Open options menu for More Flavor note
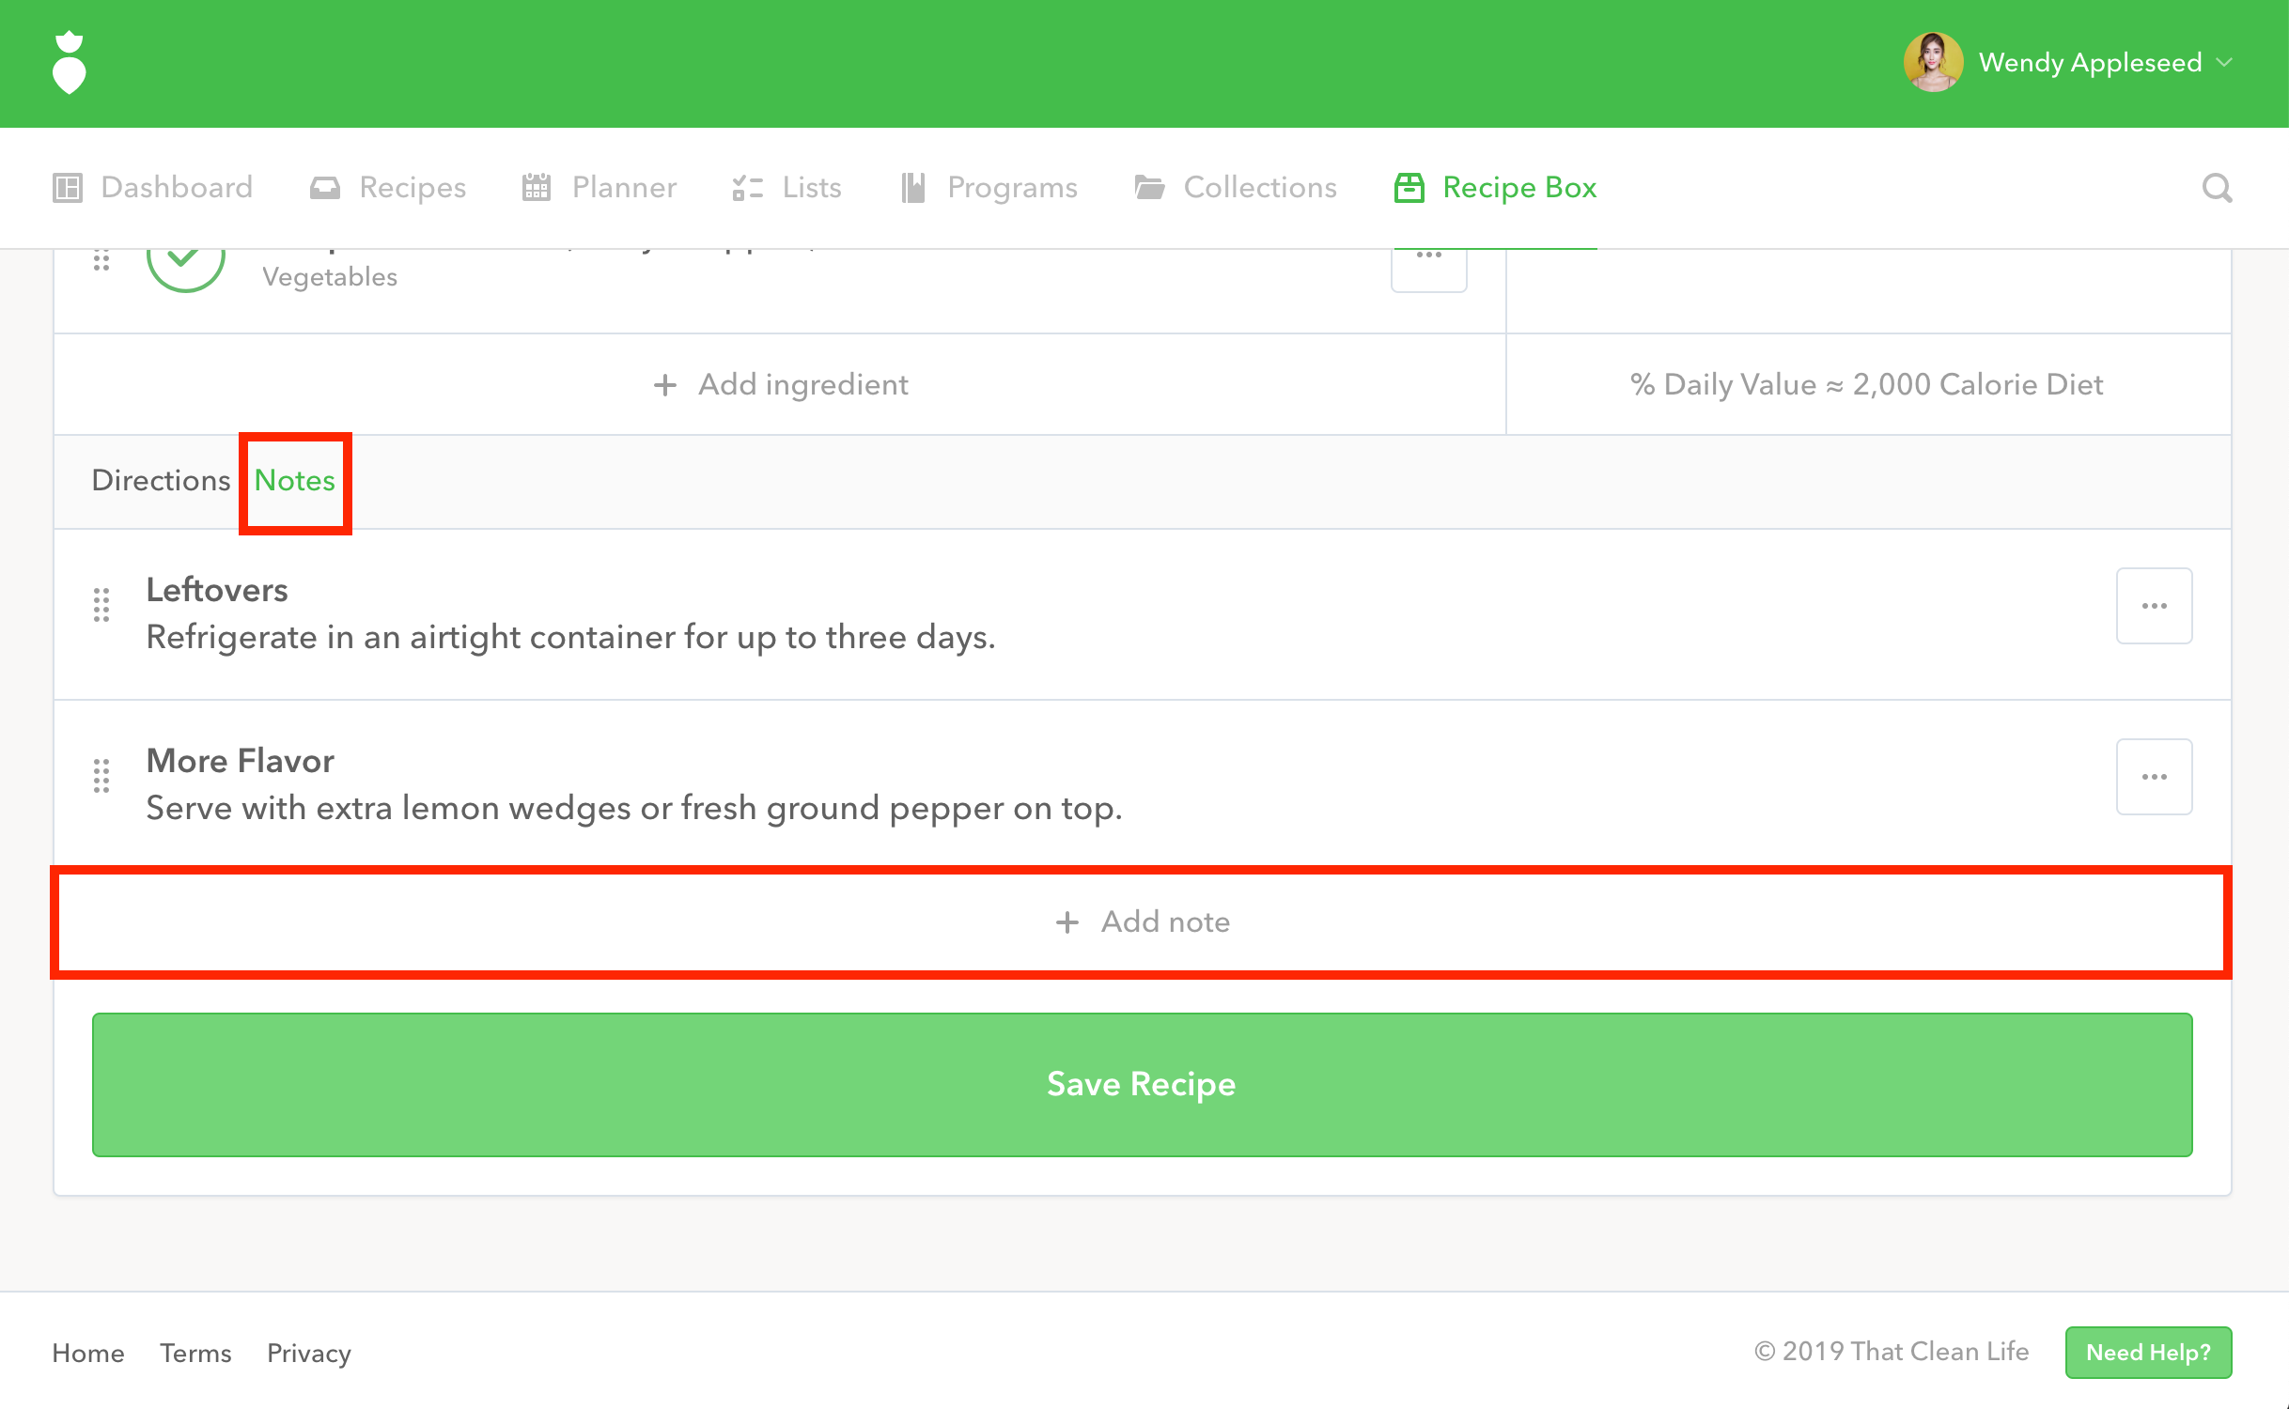Image resolution: width=2289 pixels, height=1409 pixels. pos(2154,777)
